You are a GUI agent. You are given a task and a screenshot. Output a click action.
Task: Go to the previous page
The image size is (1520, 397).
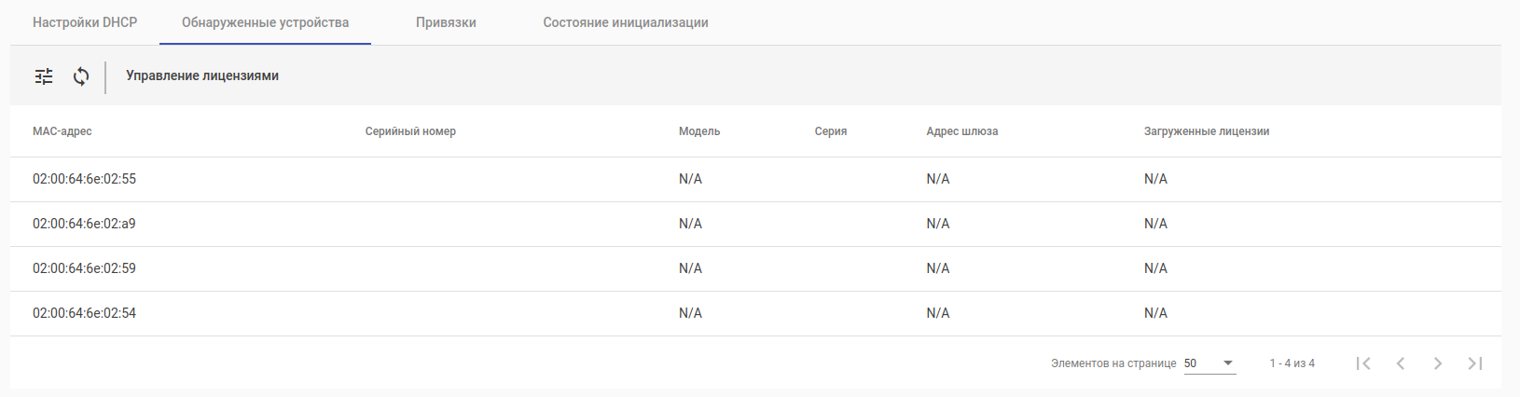pos(1401,363)
